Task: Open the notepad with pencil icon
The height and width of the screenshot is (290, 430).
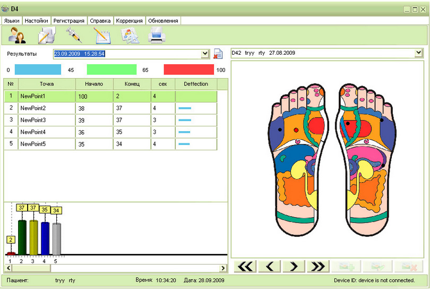Action: point(102,36)
